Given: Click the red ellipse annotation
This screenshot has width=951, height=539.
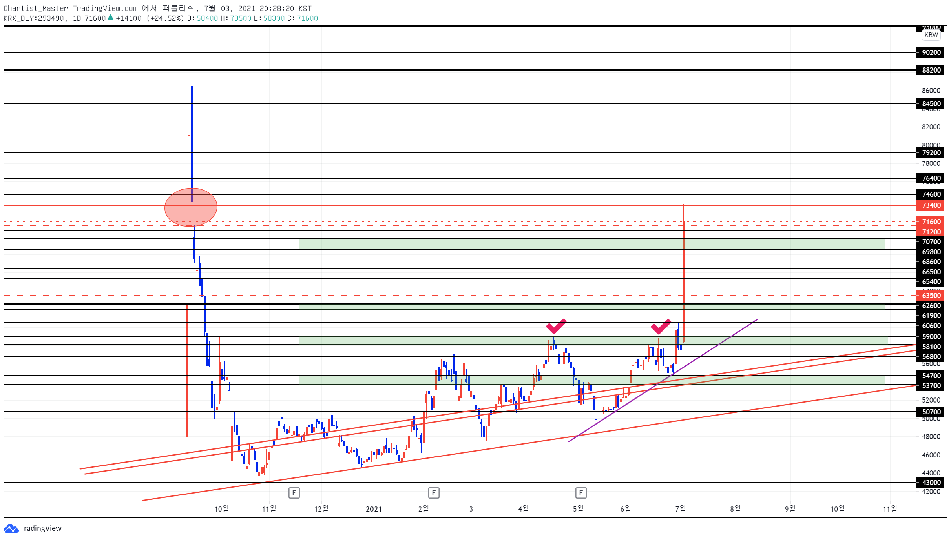Looking at the screenshot, I should pyautogui.click(x=191, y=207).
